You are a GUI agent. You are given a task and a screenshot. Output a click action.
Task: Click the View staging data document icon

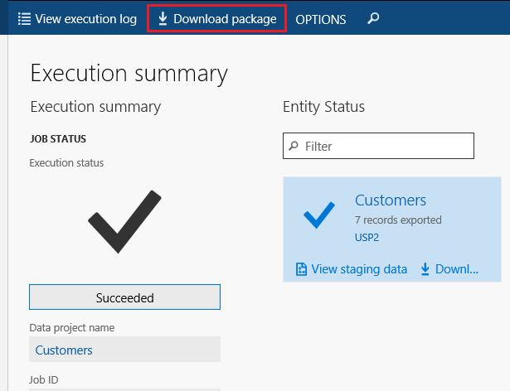[x=302, y=268]
